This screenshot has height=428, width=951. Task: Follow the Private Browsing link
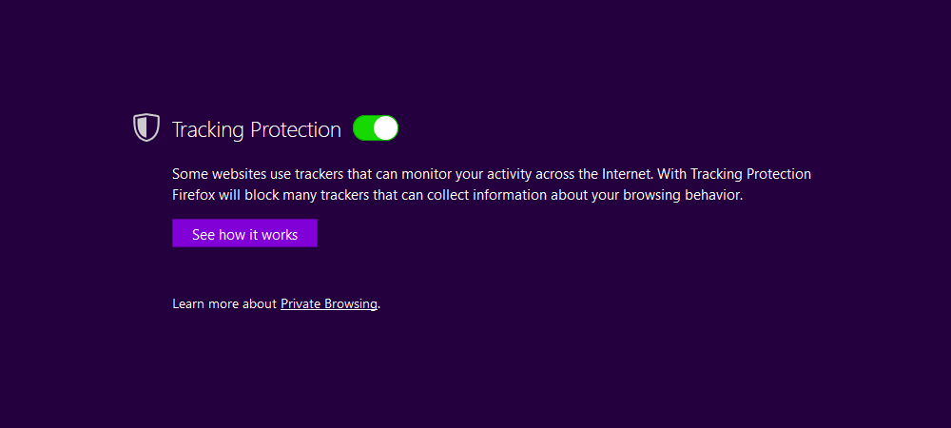329,303
